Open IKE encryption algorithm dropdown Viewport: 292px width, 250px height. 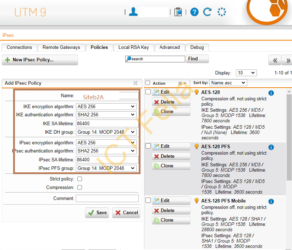[x=106, y=106]
